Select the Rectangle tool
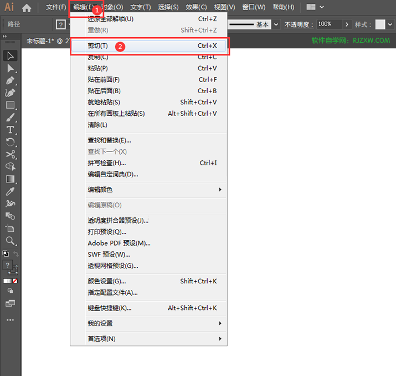This screenshot has width=396, height=376. click(x=10, y=105)
